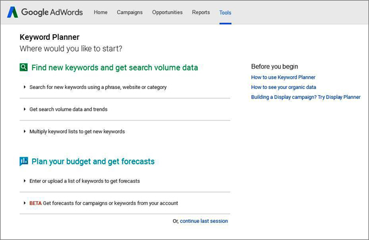Follow the Try Display Planner link
Viewport: 369px width, 240px height.
(306, 97)
